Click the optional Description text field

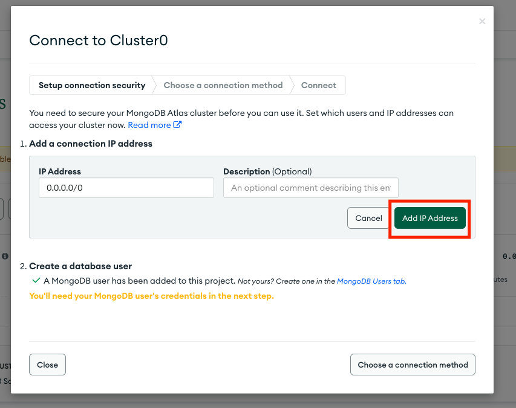pyautogui.click(x=311, y=188)
